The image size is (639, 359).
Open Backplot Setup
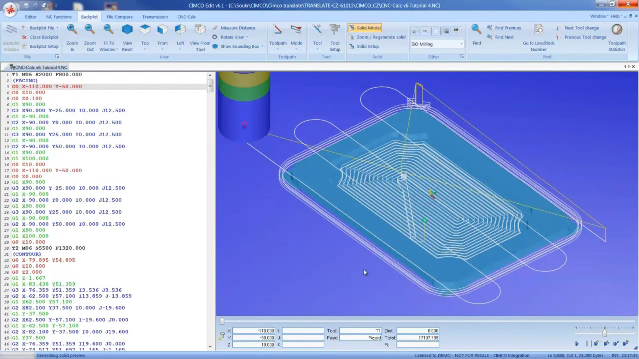[40, 46]
